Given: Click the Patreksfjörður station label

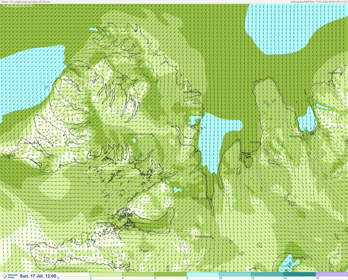Looking at the screenshot, I should coord(32,143).
